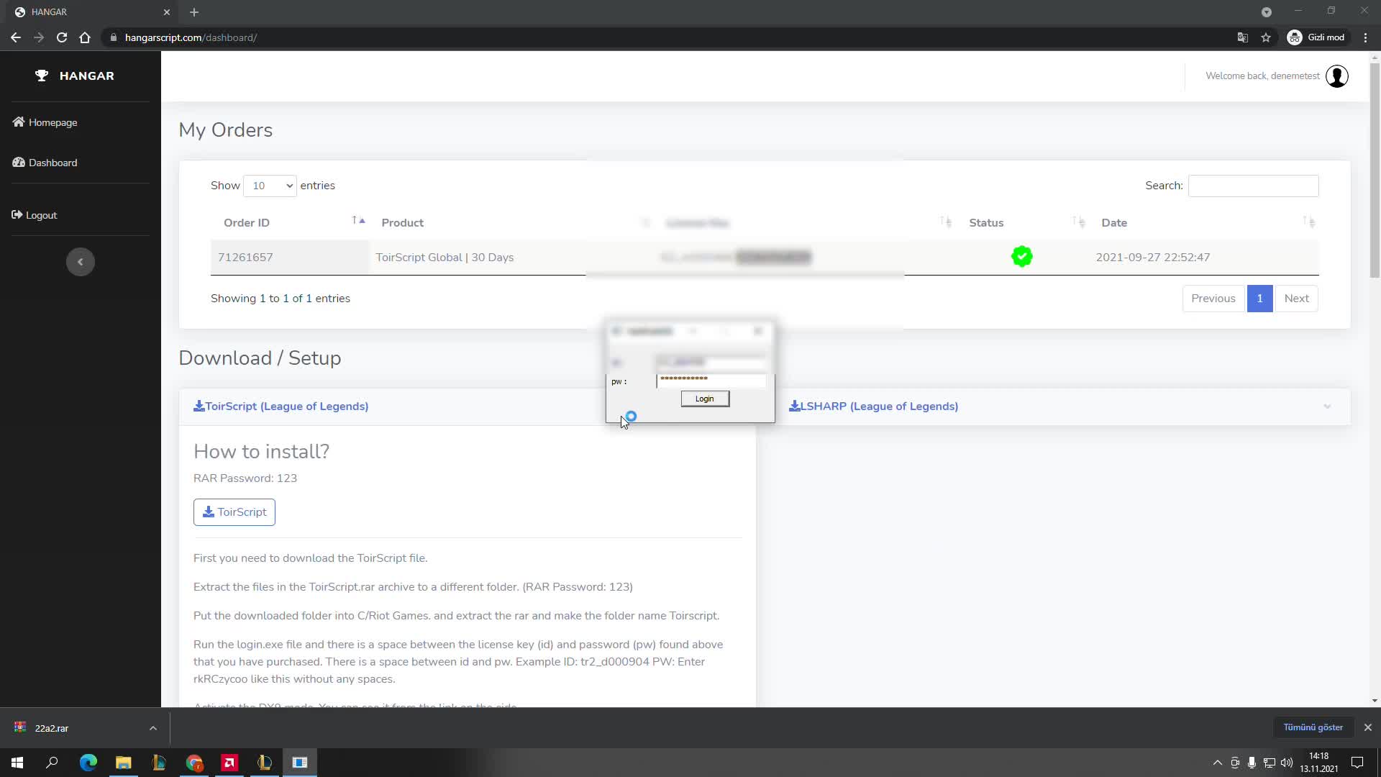Viewport: 1381px width, 777px height.
Task: Open the entries count dropdown
Action: click(x=270, y=186)
